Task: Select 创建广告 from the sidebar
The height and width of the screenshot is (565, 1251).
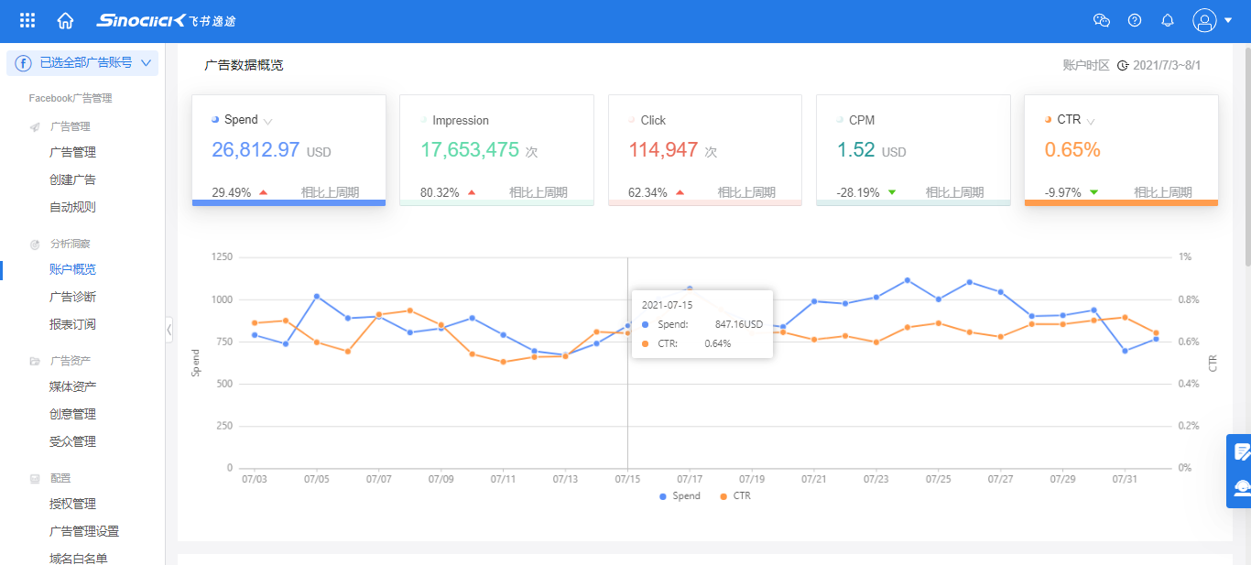Action: point(72,179)
